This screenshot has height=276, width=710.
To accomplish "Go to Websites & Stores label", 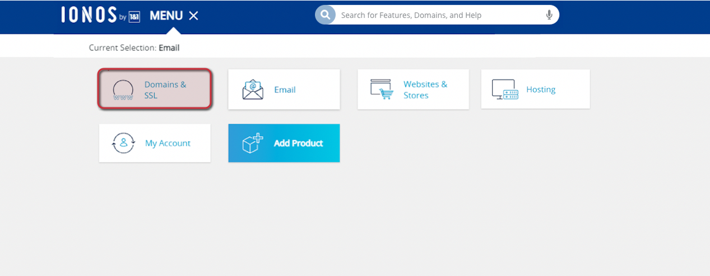I will (x=425, y=90).
